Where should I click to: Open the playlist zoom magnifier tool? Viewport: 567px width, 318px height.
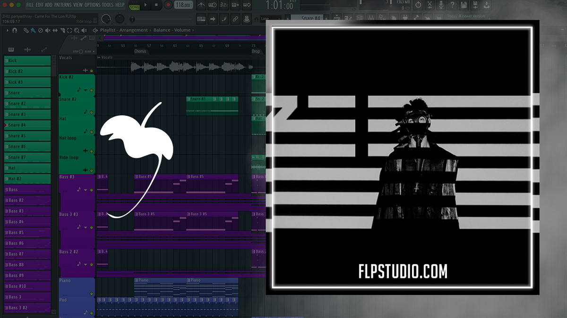tap(77, 31)
